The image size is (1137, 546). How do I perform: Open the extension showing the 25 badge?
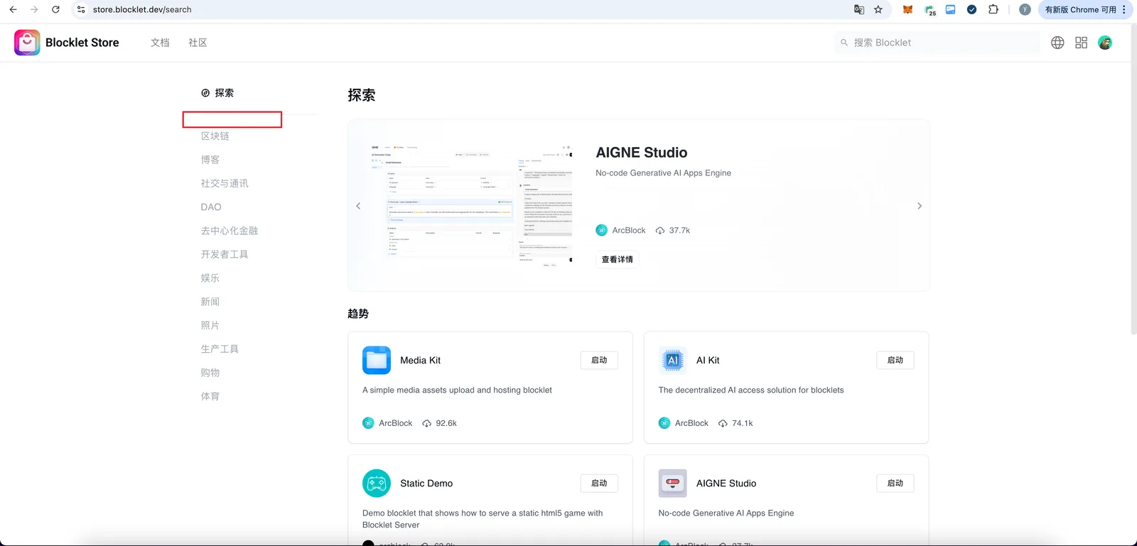pyautogui.click(x=929, y=10)
